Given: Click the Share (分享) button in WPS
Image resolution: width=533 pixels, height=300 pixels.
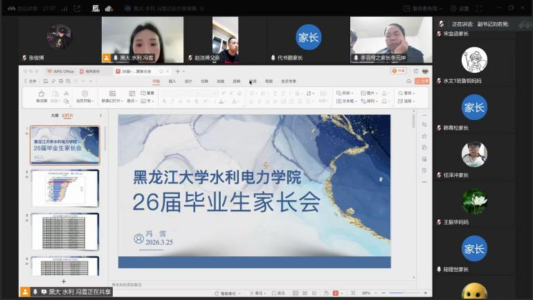Looking at the screenshot, I should [x=424, y=81].
